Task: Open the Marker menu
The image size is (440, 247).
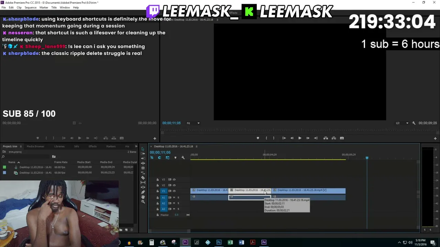Action: (44, 8)
